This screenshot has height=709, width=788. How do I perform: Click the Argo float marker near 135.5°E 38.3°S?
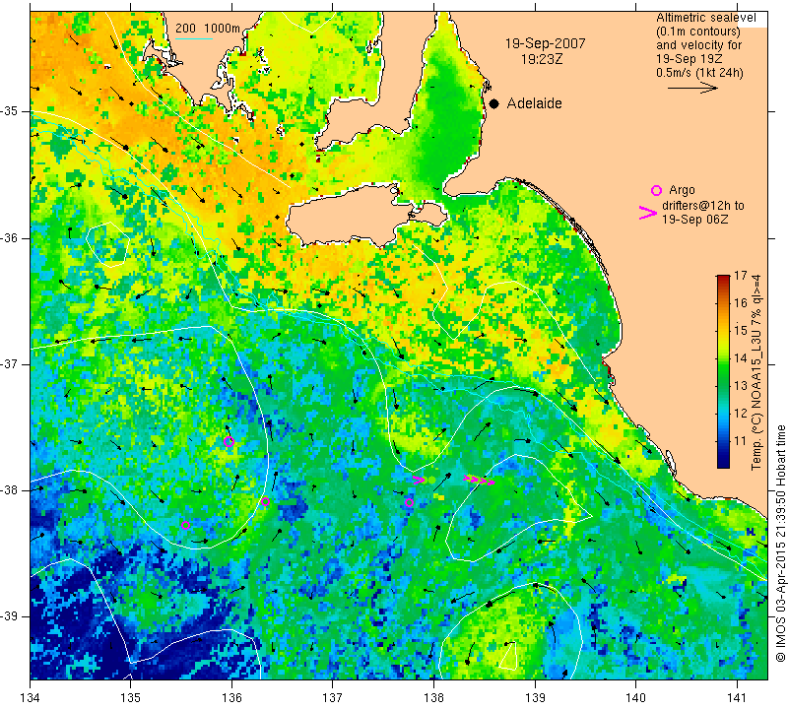[x=185, y=526]
